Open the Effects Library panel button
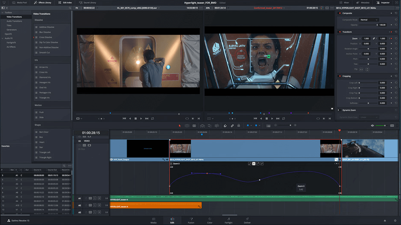Screen dimensions: 401x225 tap(42, 3)
